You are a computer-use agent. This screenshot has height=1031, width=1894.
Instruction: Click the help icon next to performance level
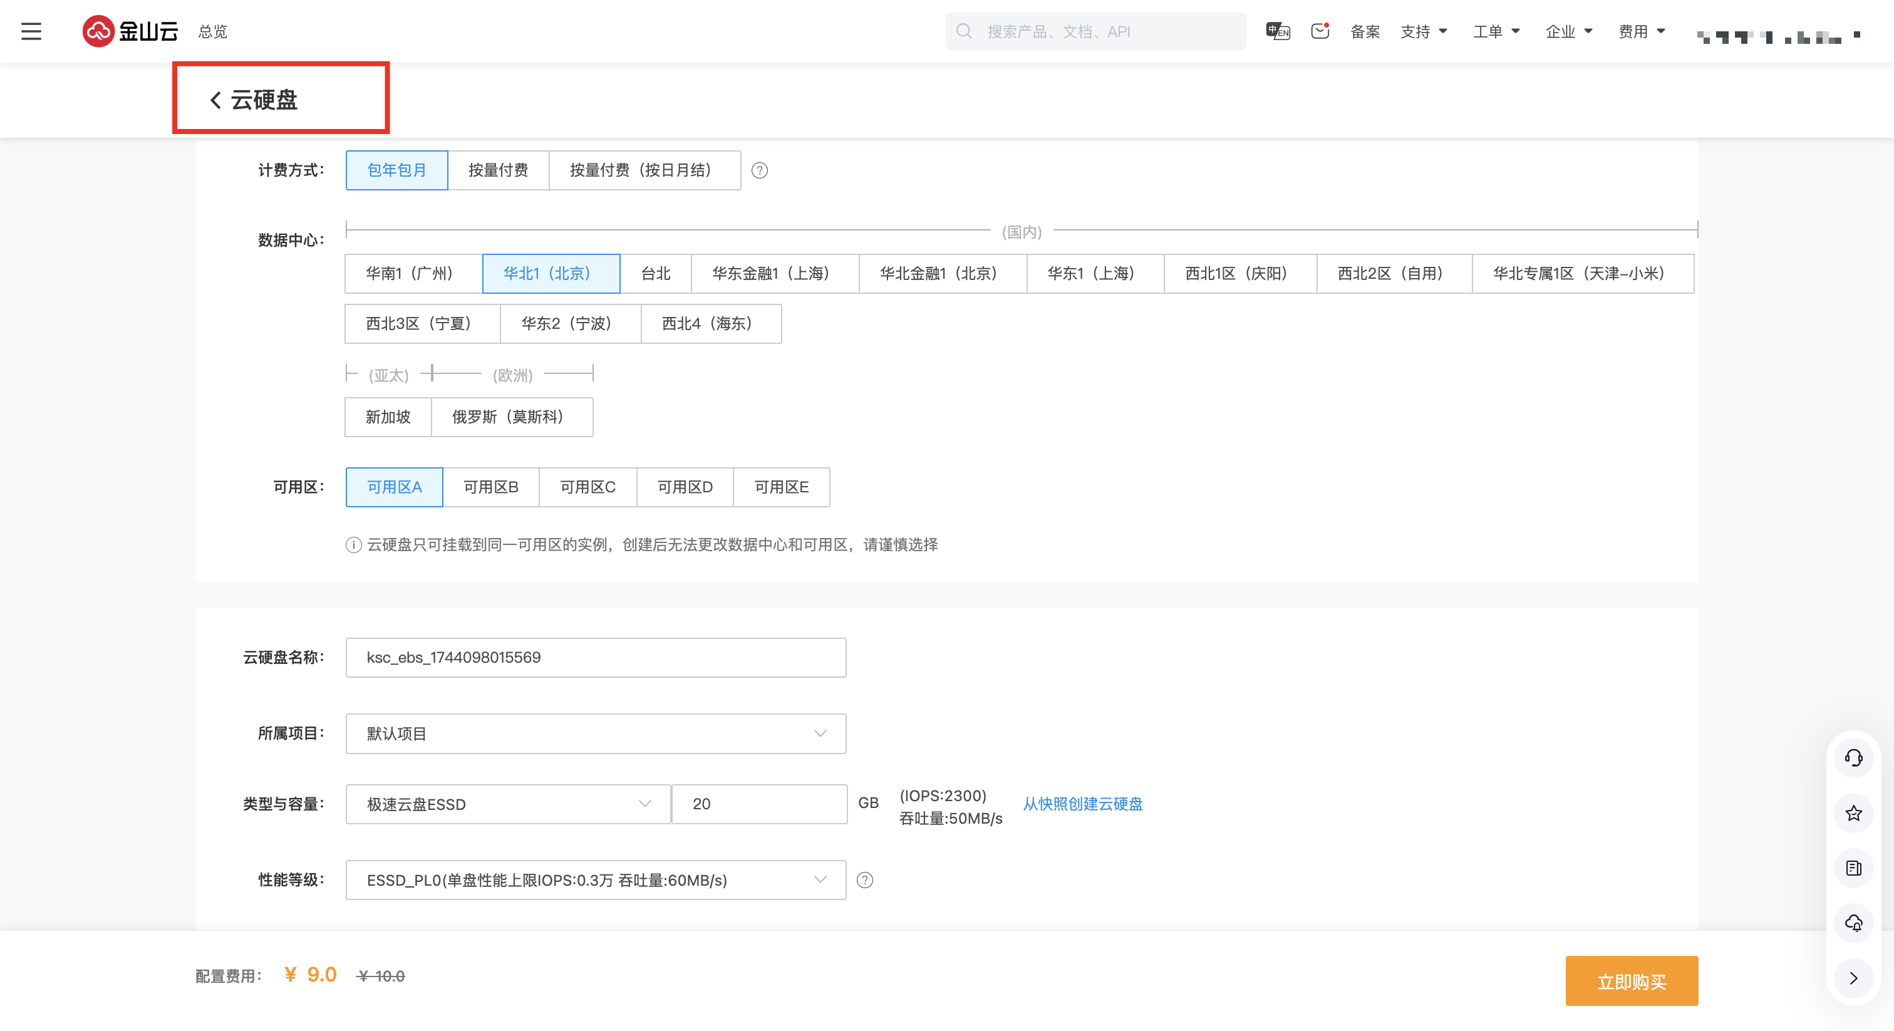(865, 880)
